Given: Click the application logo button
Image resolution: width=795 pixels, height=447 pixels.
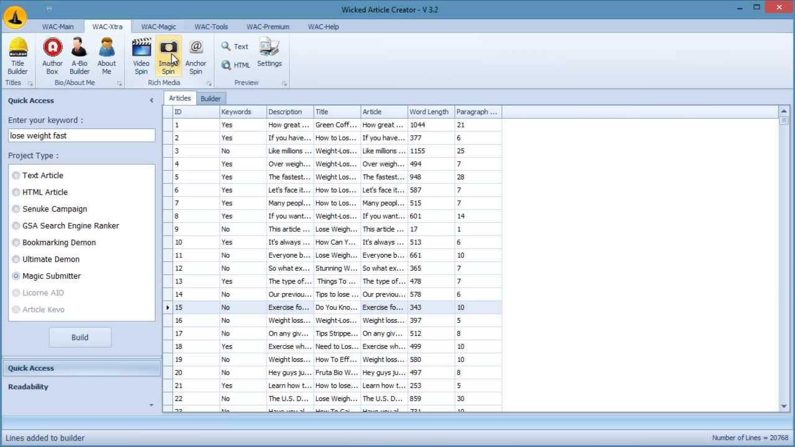Looking at the screenshot, I should point(15,17).
